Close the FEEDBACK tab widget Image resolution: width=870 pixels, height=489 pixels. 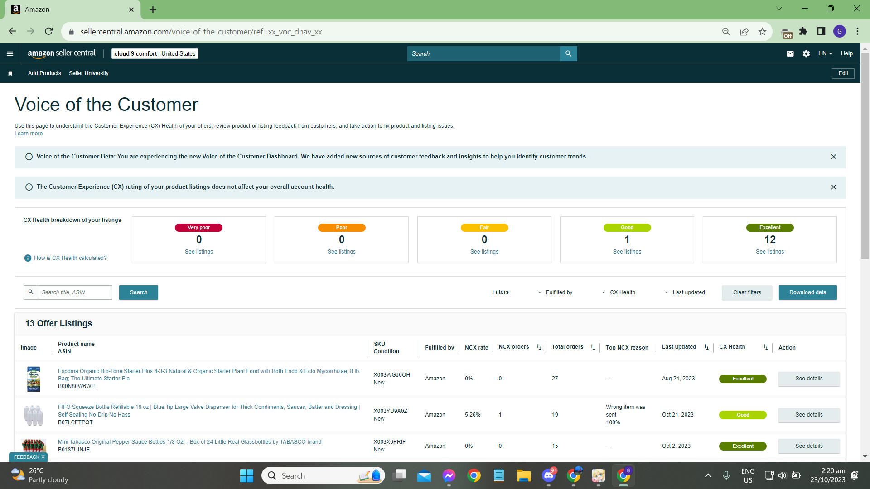point(43,457)
